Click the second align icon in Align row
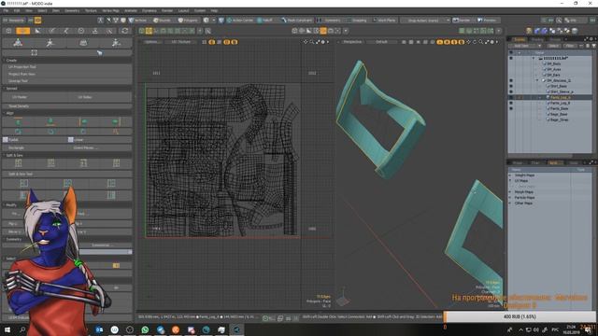598x336 pixels. tap(50, 121)
